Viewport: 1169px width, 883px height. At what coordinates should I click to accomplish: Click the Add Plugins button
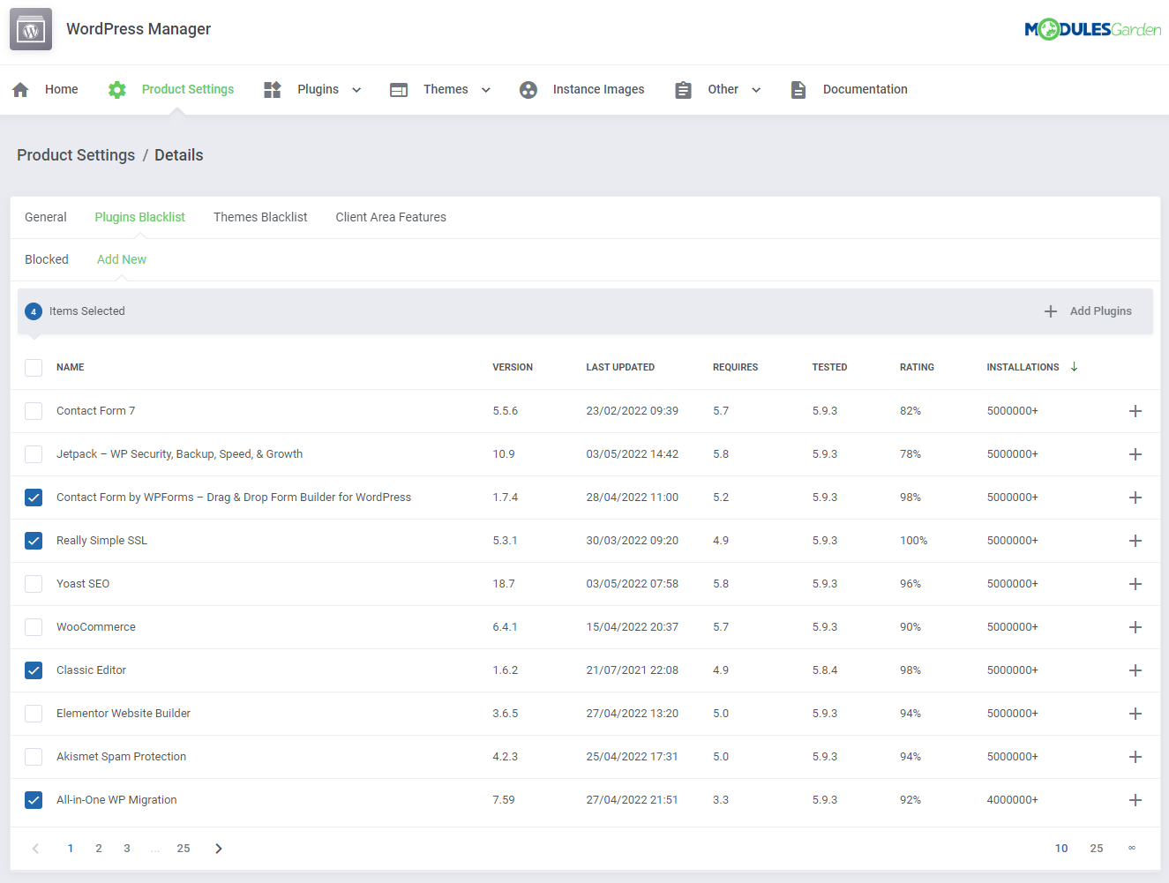1088,311
